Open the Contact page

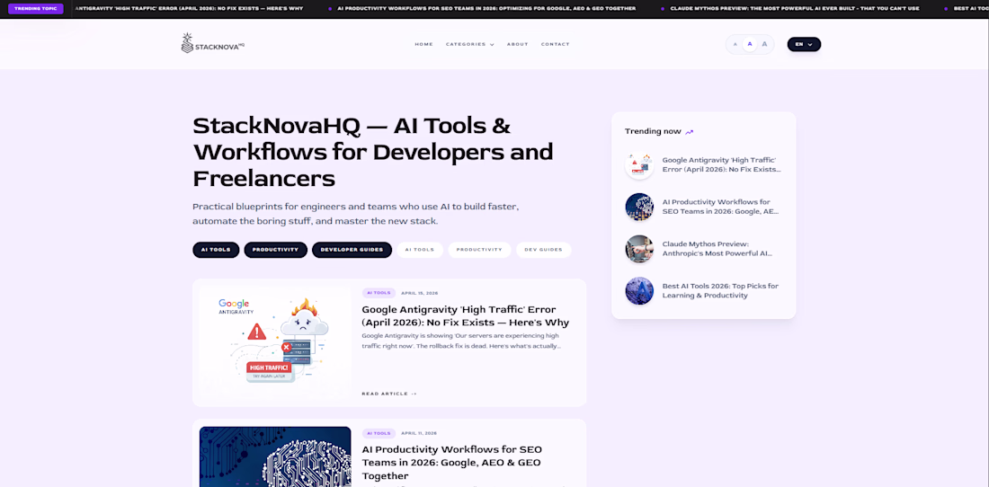pos(555,44)
